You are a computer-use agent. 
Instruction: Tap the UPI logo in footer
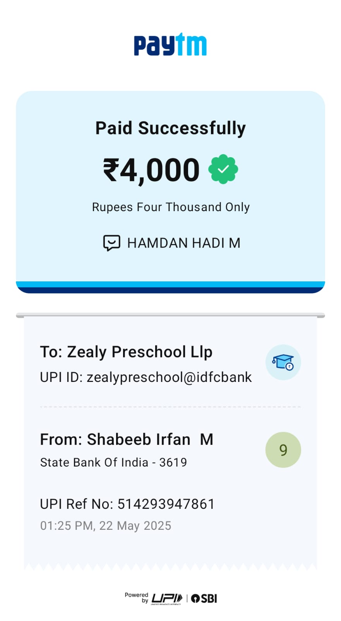click(166, 598)
